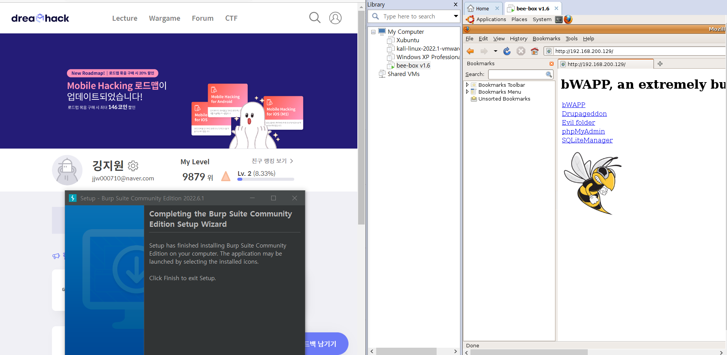Launch Firefox icon in GNOME panel
The height and width of the screenshot is (355, 727).
click(x=568, y=19)
